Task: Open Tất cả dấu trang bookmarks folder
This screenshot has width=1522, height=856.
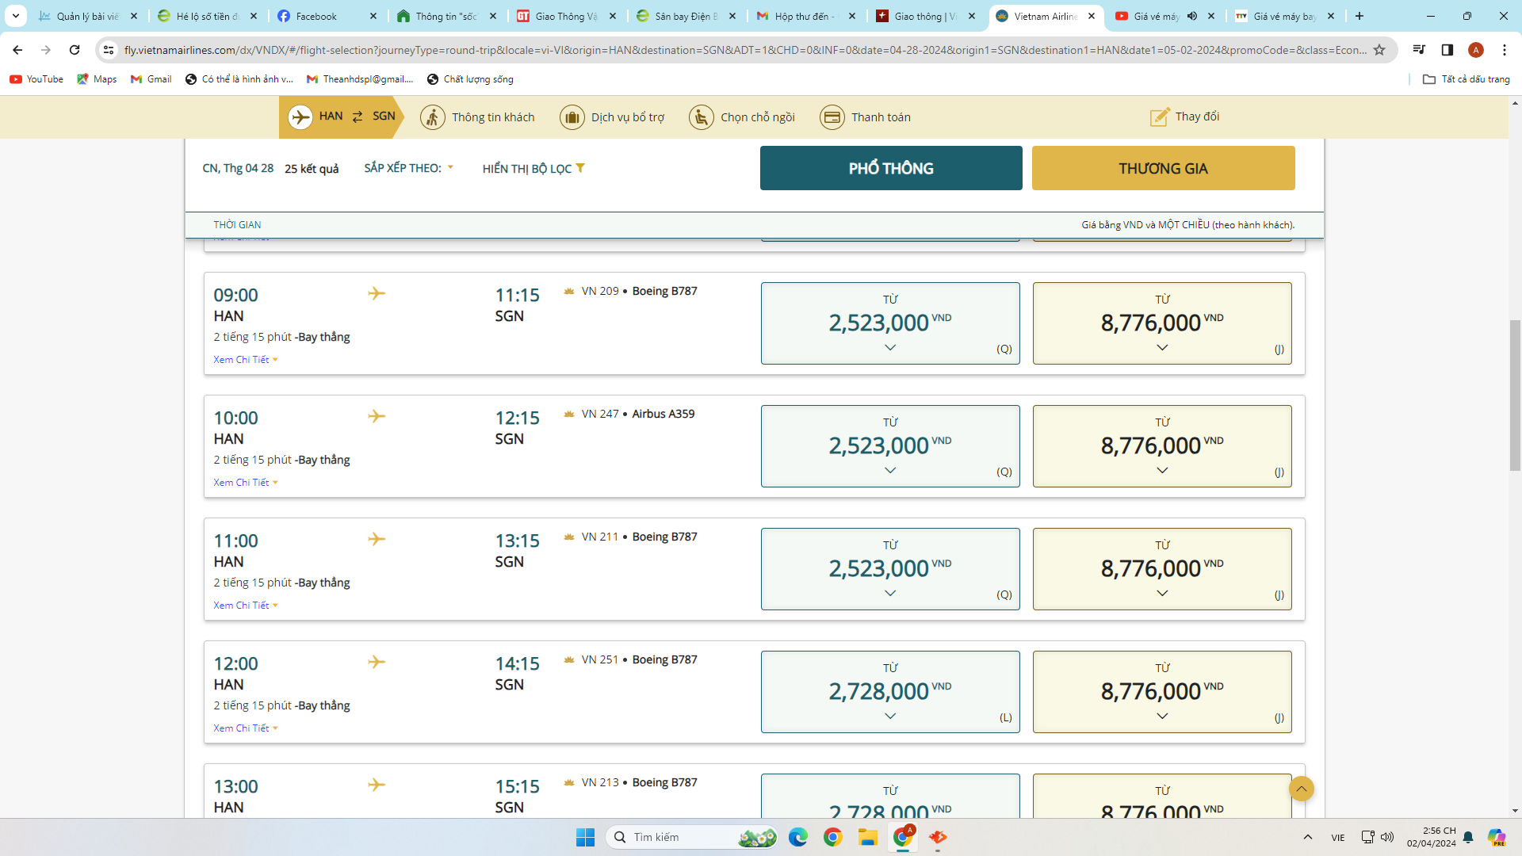Action: tap(1467, 79)
